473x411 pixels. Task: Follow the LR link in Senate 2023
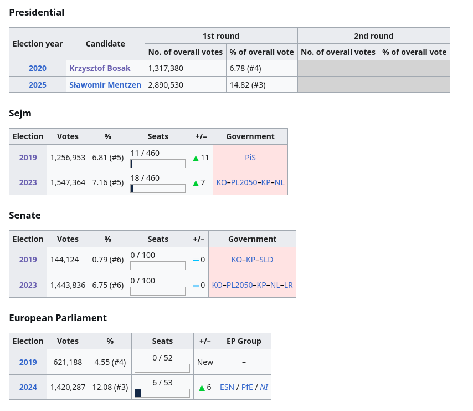click(289, 285)
